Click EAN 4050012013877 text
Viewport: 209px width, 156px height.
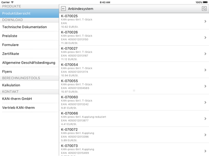tap(75, 121)
